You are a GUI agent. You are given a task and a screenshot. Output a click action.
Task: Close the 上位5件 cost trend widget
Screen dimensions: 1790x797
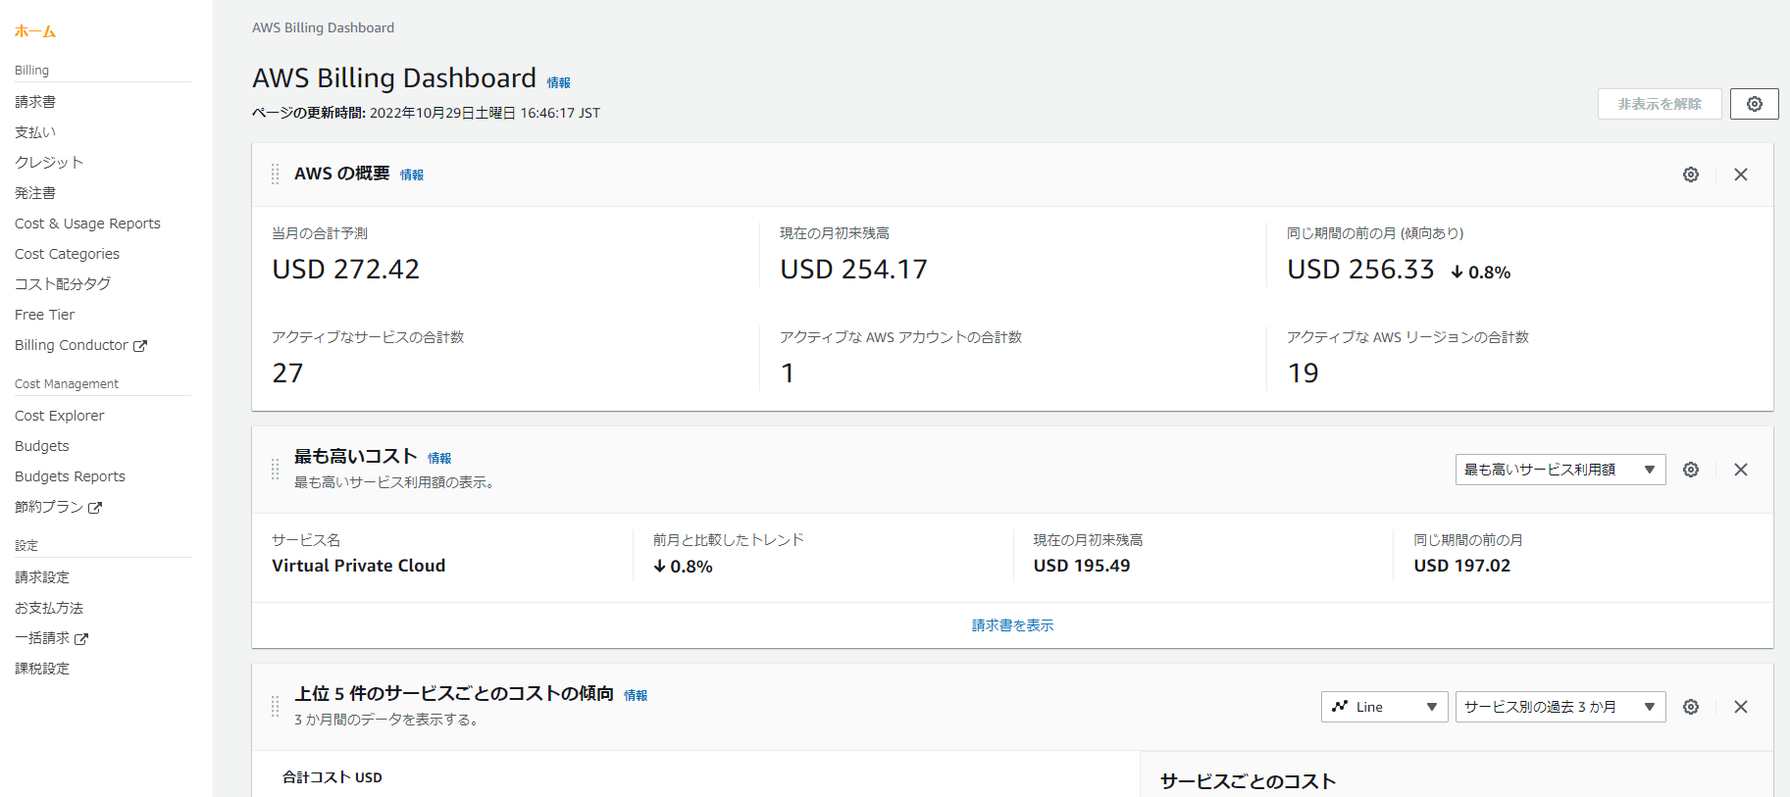[x=1741, y=707]
